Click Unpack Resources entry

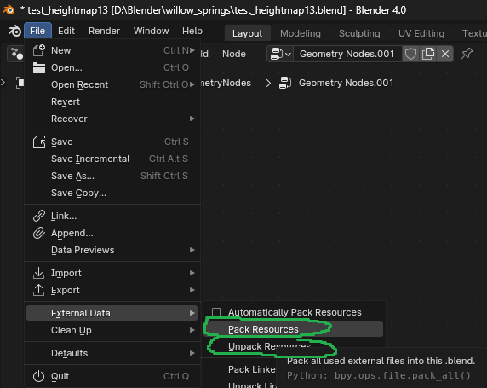(269, 346)
